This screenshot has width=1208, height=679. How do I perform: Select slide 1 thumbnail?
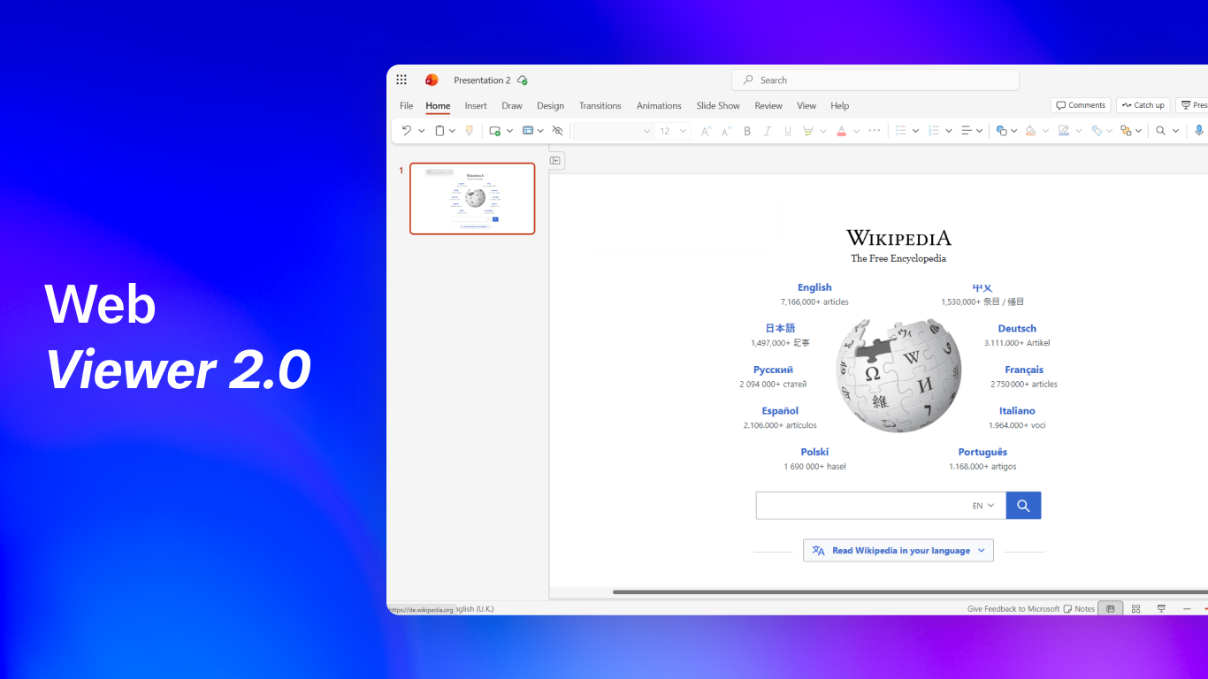(x=472, y=198)
